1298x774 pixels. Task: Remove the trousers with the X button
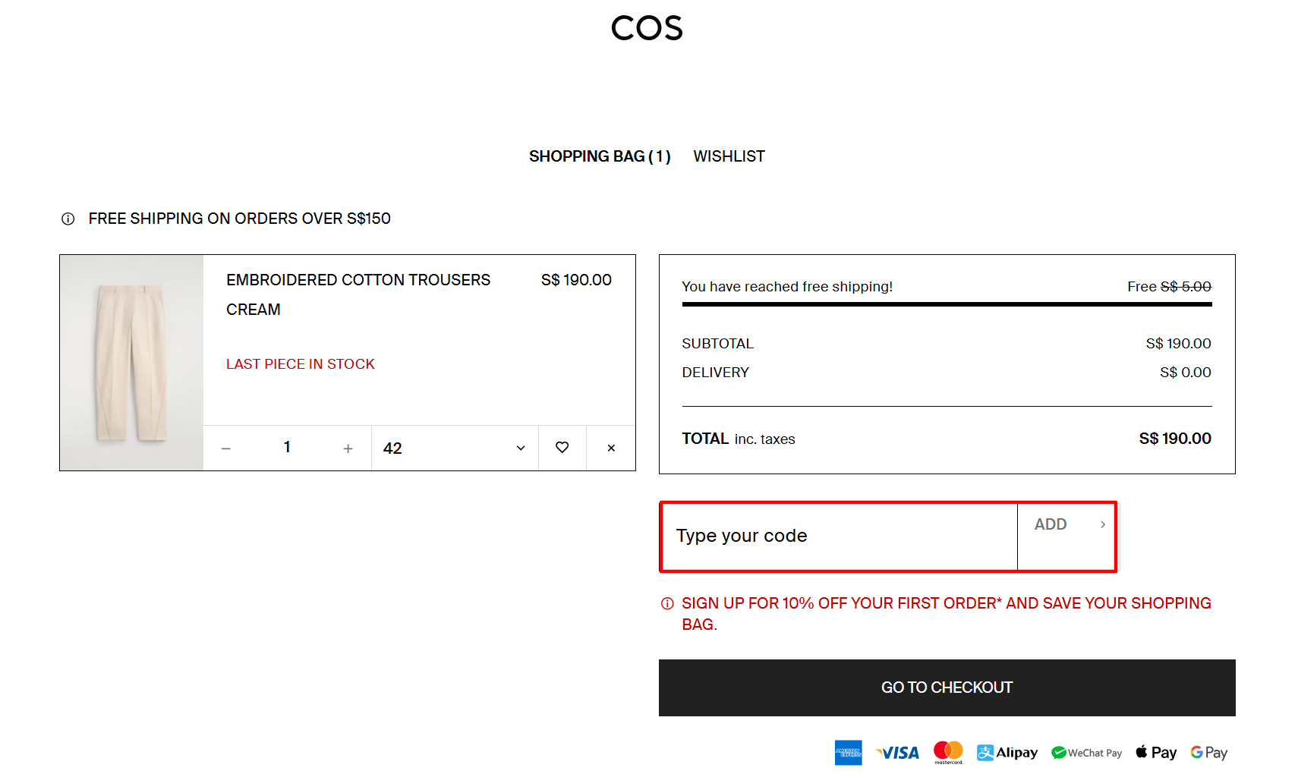click(x=610, y=448)
